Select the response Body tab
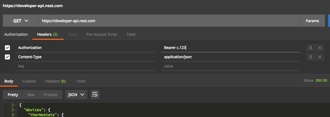Screen dimensions: 330x117 [9, 81]
